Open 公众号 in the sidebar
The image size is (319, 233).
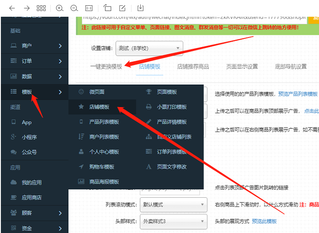tap(29, 152)
